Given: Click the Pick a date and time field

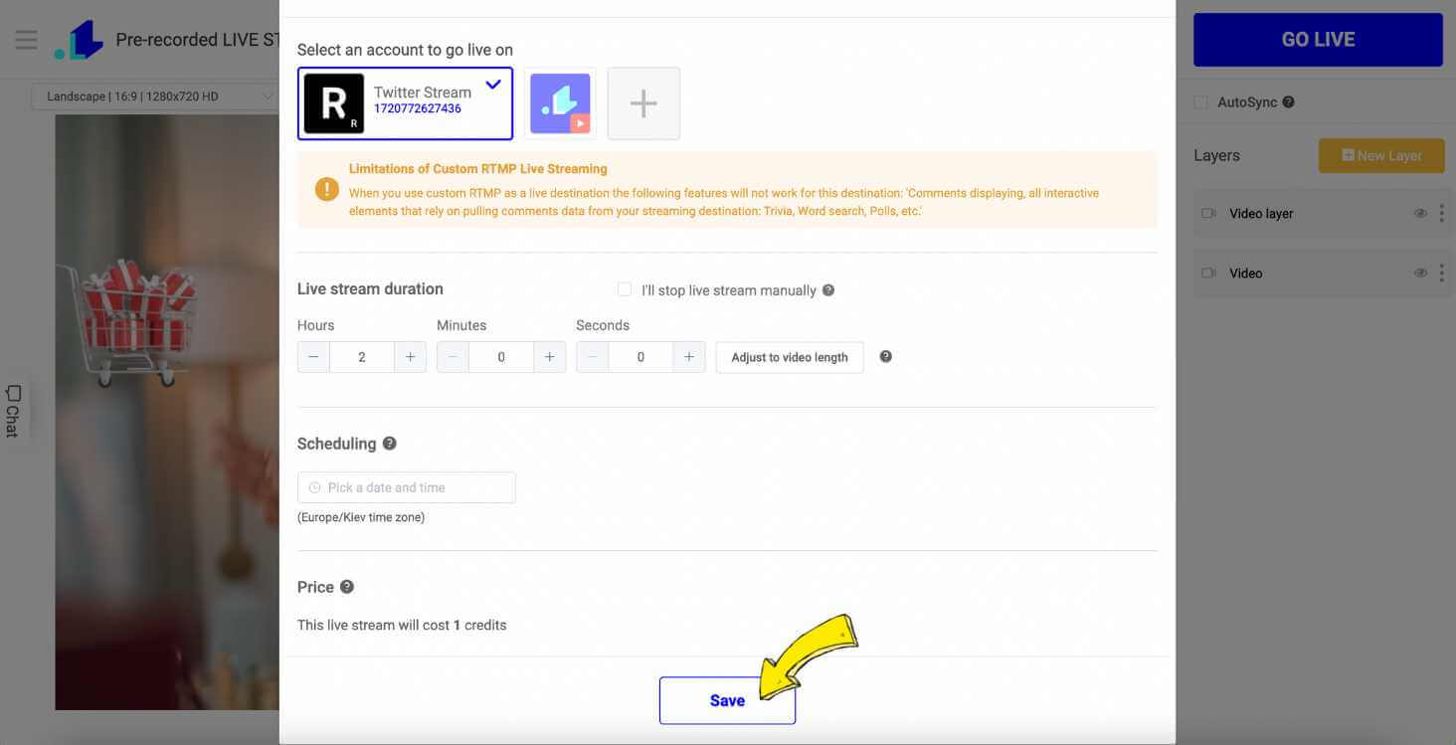Looking at the screenshot, I should (x=406, y=487).
